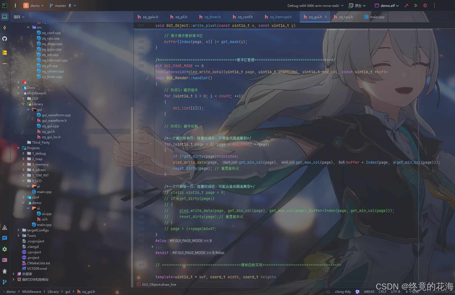This screenshot has width=455, height=295.
Task: Open the Git branch tool window icon
Action: [5, 282]
